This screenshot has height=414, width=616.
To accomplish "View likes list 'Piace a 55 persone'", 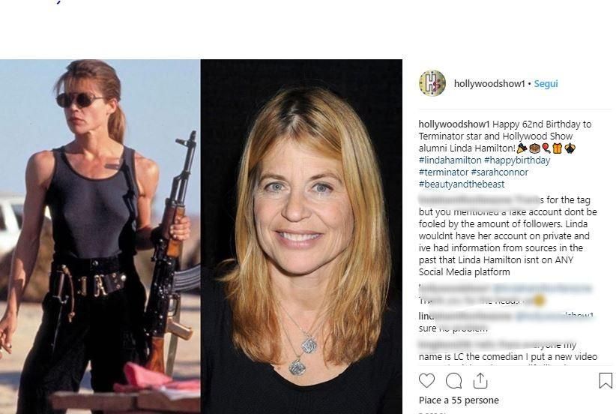I will click(458, 400).
